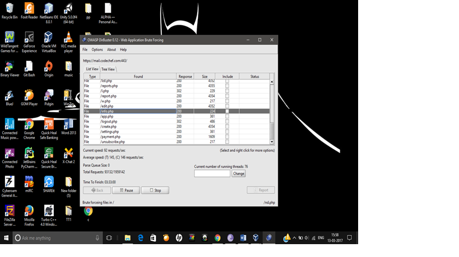The image size is (459, 257).
Task: Select the Git Bash desktop shortcut
Action: coord(29,69)
